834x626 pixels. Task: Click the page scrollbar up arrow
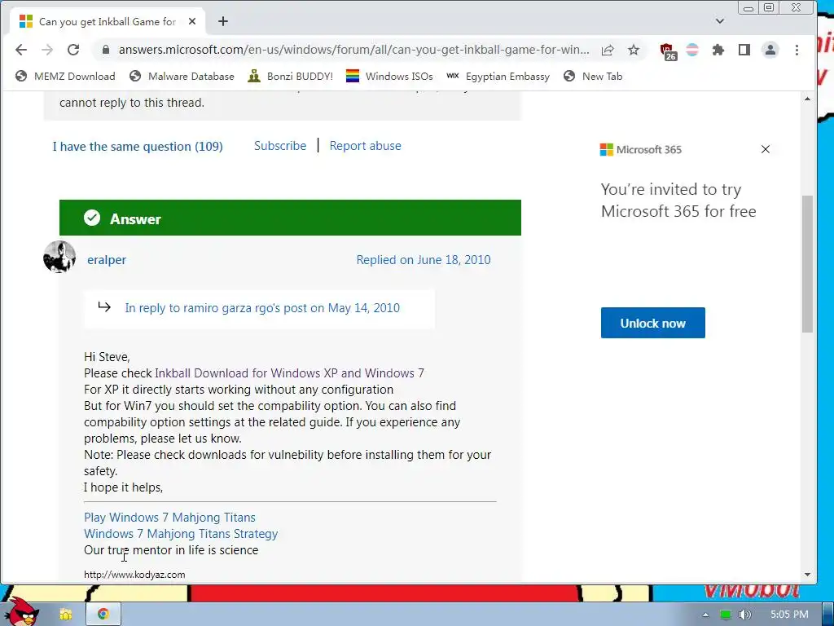click(x=807, y=99)
